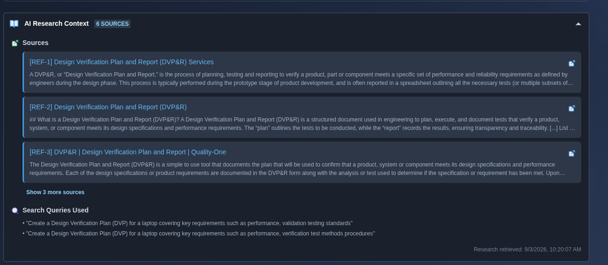
Task: Open REF-3 Quality-One title link
Action: 128,152
